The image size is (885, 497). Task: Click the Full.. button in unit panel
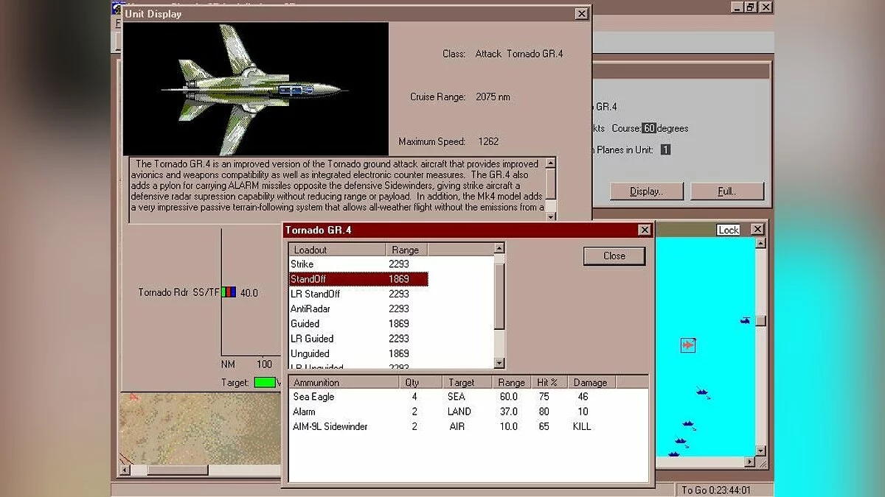[x=727, y=191]
